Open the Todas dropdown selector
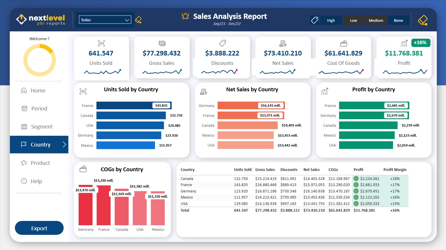 click(x=105, y=20)
